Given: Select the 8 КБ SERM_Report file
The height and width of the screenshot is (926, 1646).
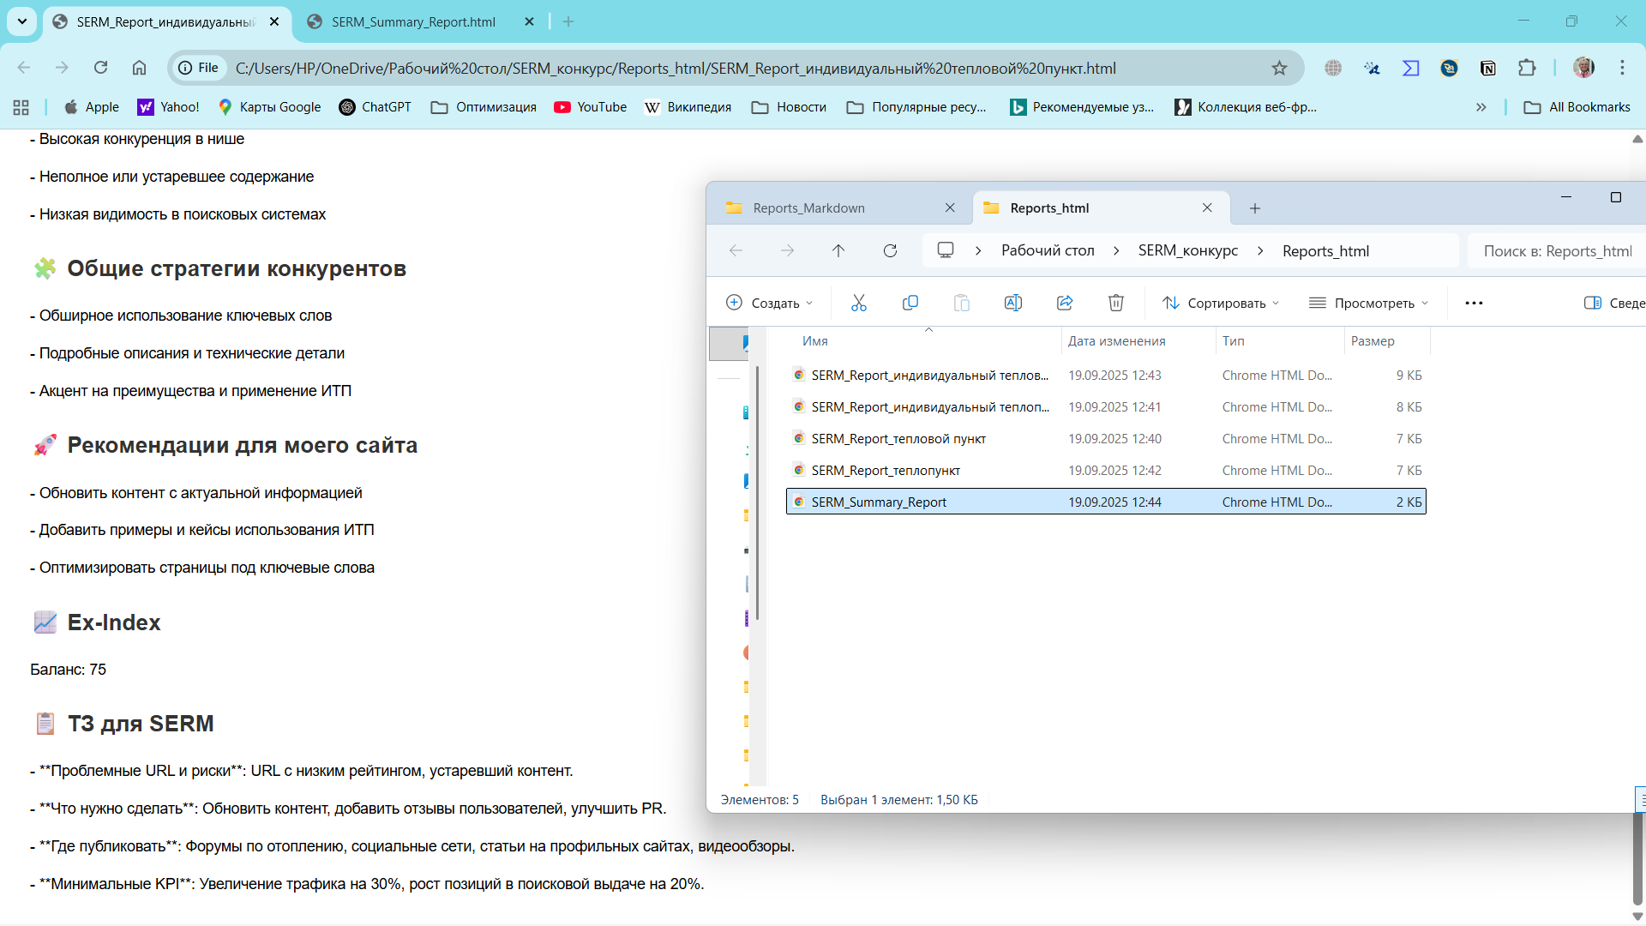Looking at the screenshot, I should 1106,407.
